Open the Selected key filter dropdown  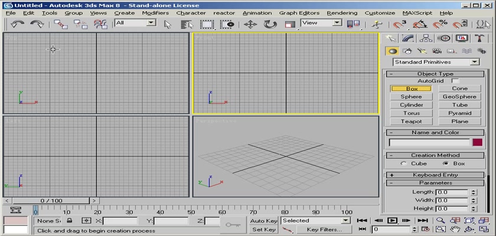(315, 221)
